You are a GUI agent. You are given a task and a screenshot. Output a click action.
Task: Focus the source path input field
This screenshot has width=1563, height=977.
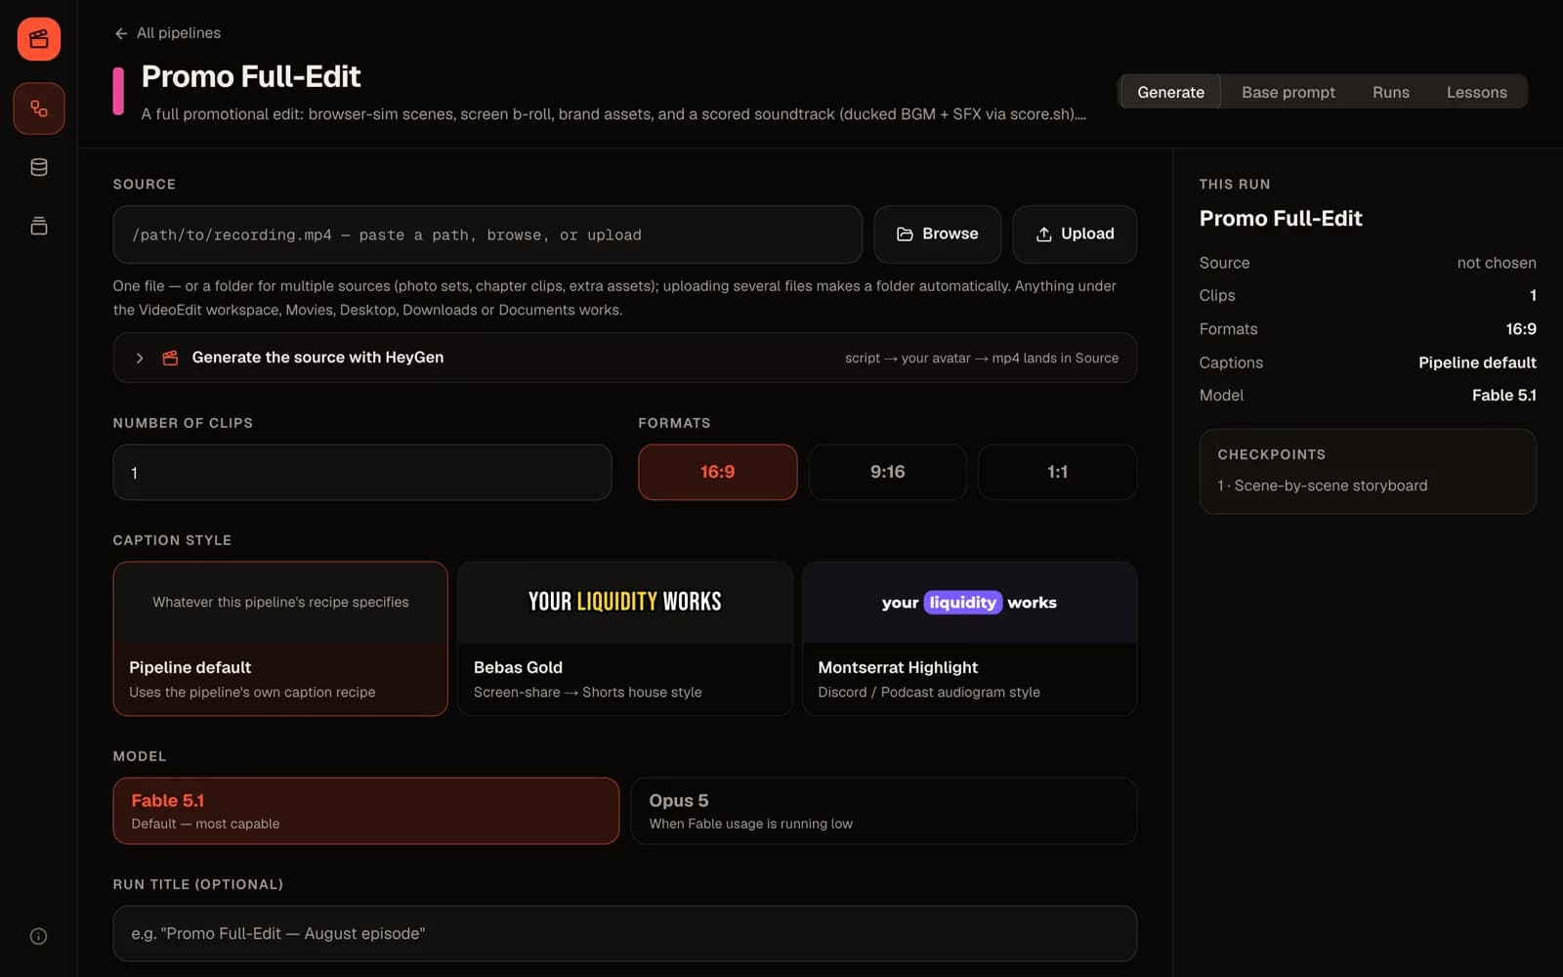pos(487,234)
